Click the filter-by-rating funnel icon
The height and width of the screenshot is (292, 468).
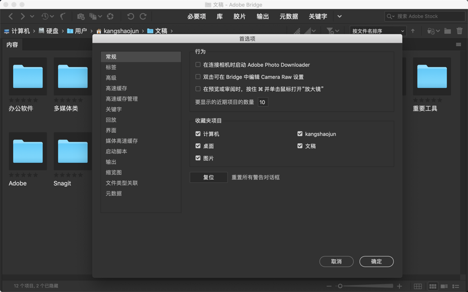click(x=330, y=31)
